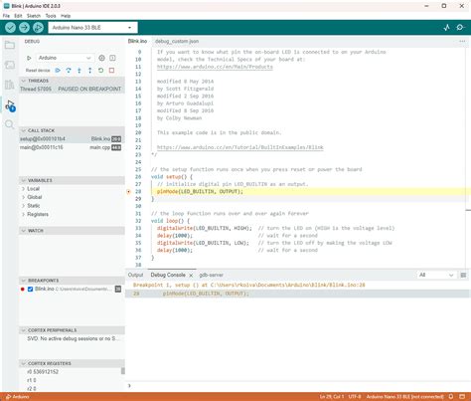Click the clear console list icon
Viewport: 471px width, 401px height.
463,275
